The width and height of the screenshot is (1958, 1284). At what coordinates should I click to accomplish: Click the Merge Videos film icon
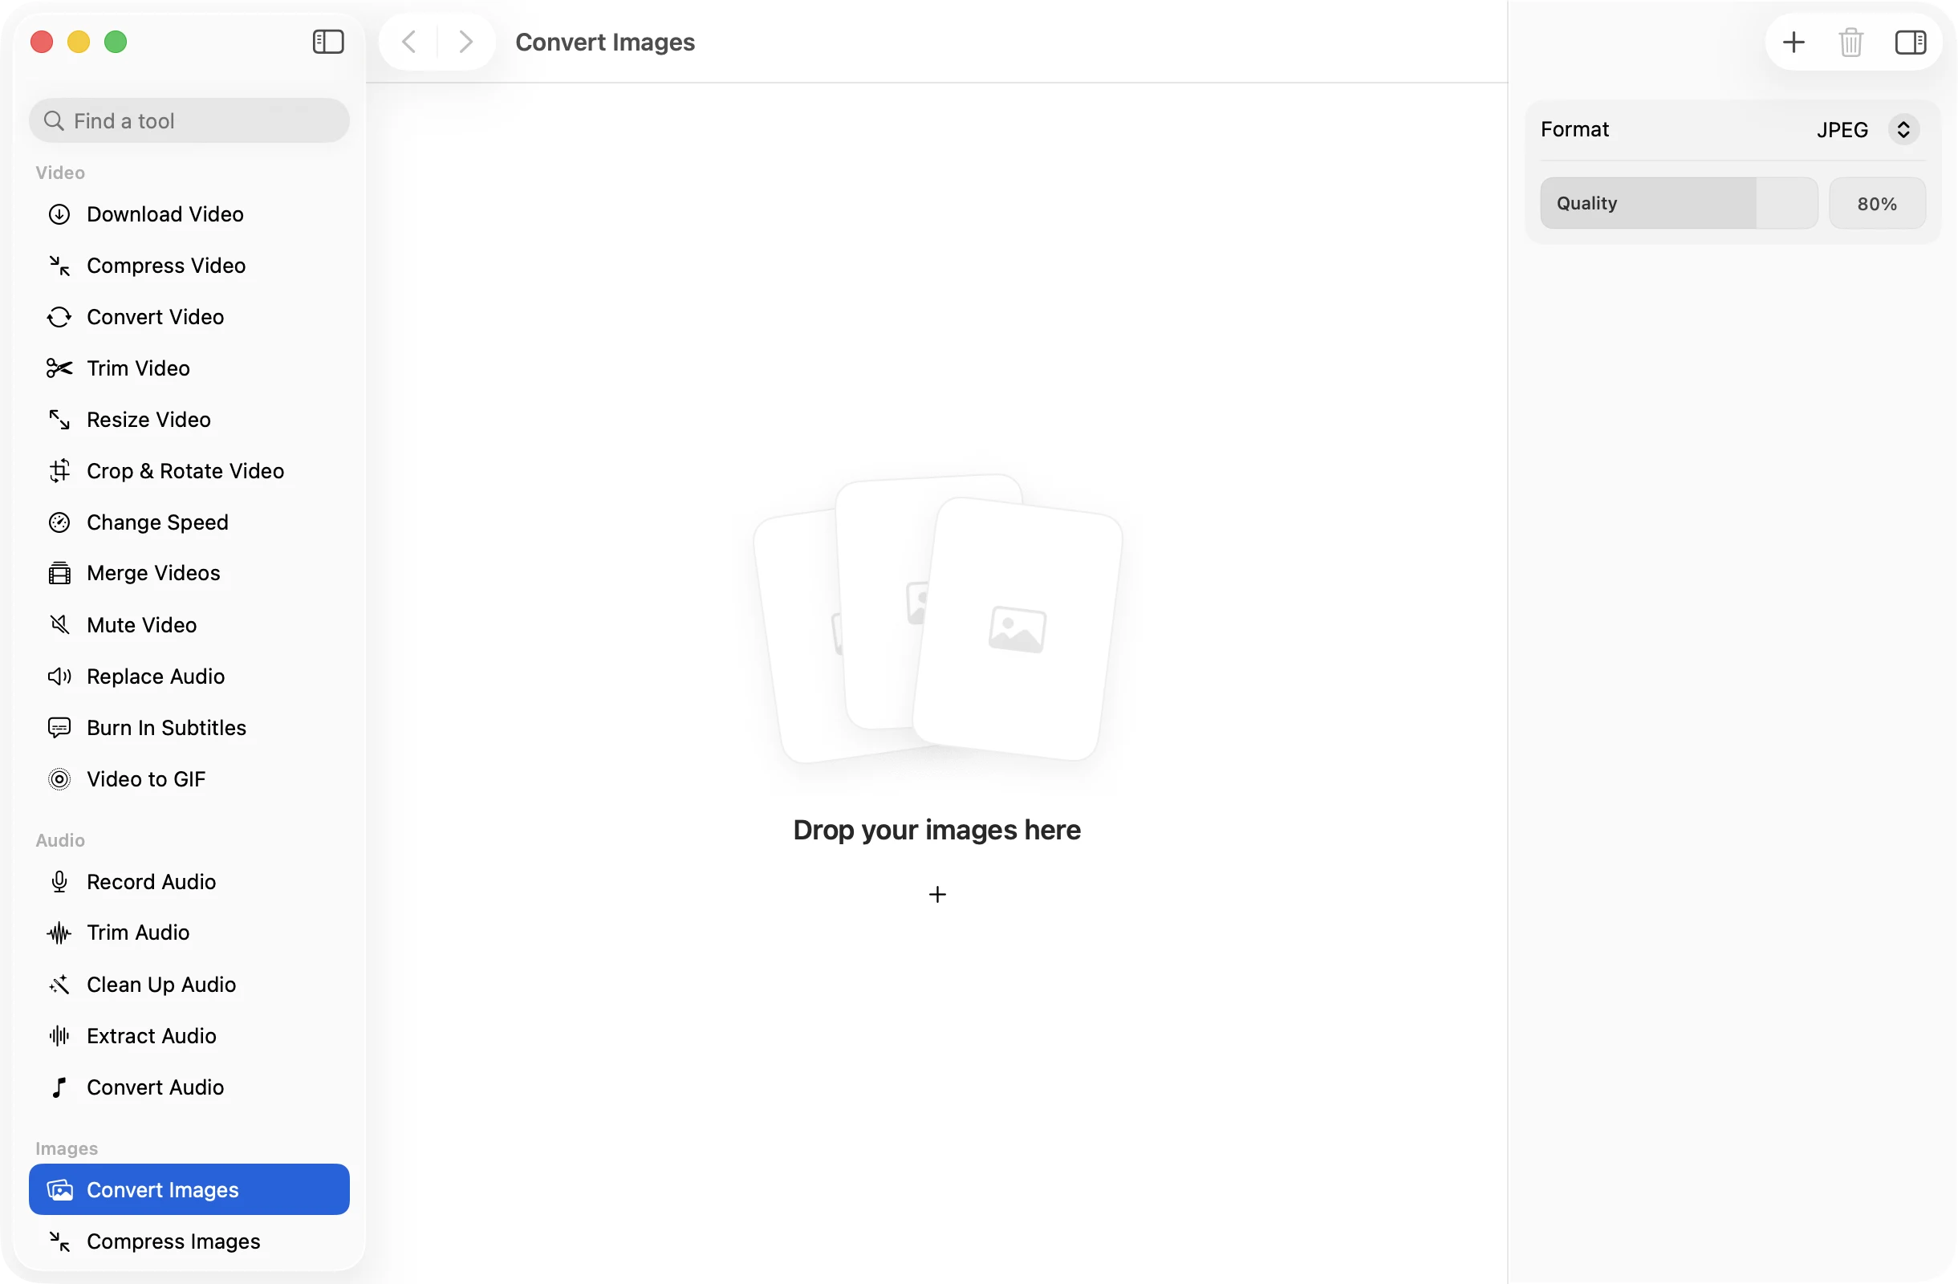[x=59, y=573]
